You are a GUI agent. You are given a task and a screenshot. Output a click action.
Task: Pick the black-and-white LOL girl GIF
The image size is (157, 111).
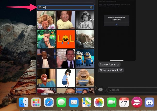[85, 20]
